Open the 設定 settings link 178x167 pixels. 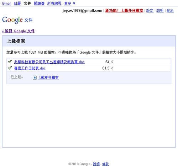150,11
